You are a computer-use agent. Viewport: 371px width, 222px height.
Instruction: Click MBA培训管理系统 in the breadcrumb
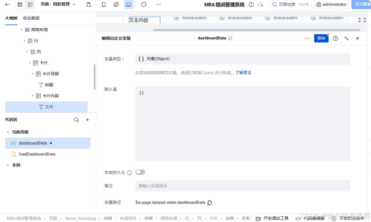pos(24,218)
